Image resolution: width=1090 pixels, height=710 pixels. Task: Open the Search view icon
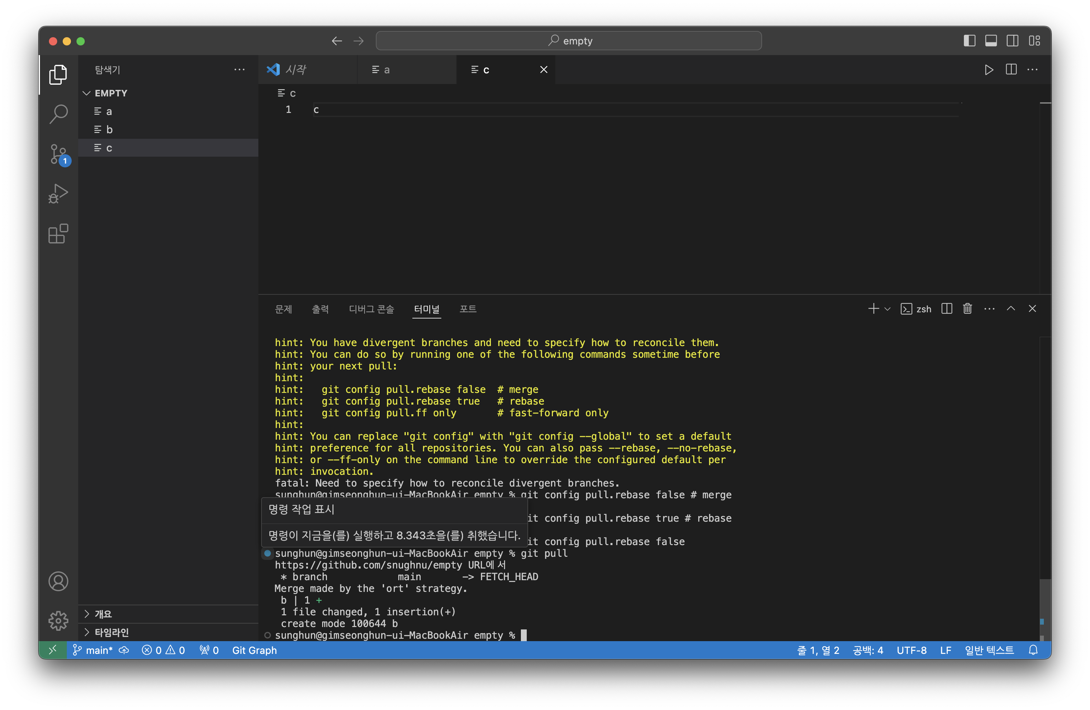tap(58, 114)
